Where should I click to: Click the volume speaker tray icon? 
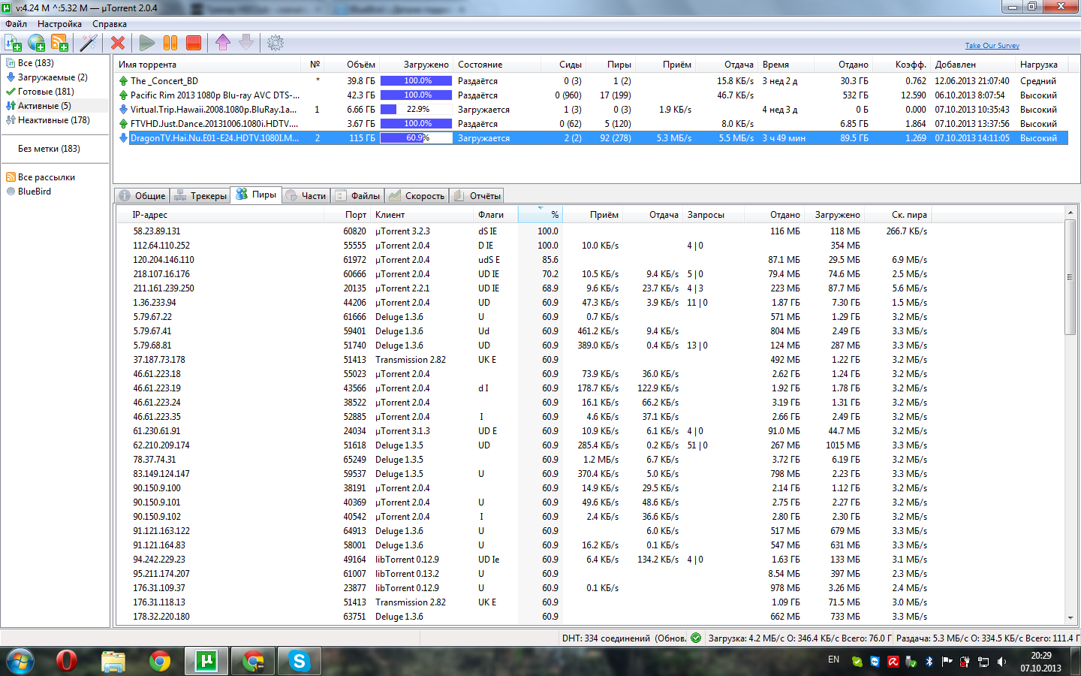click(1001, 662)
